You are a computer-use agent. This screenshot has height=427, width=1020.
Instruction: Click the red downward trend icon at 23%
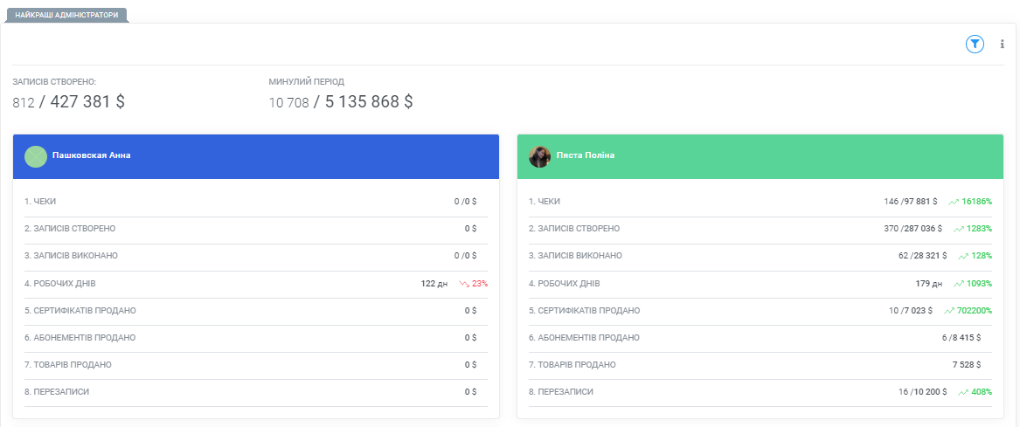[464, 284]
